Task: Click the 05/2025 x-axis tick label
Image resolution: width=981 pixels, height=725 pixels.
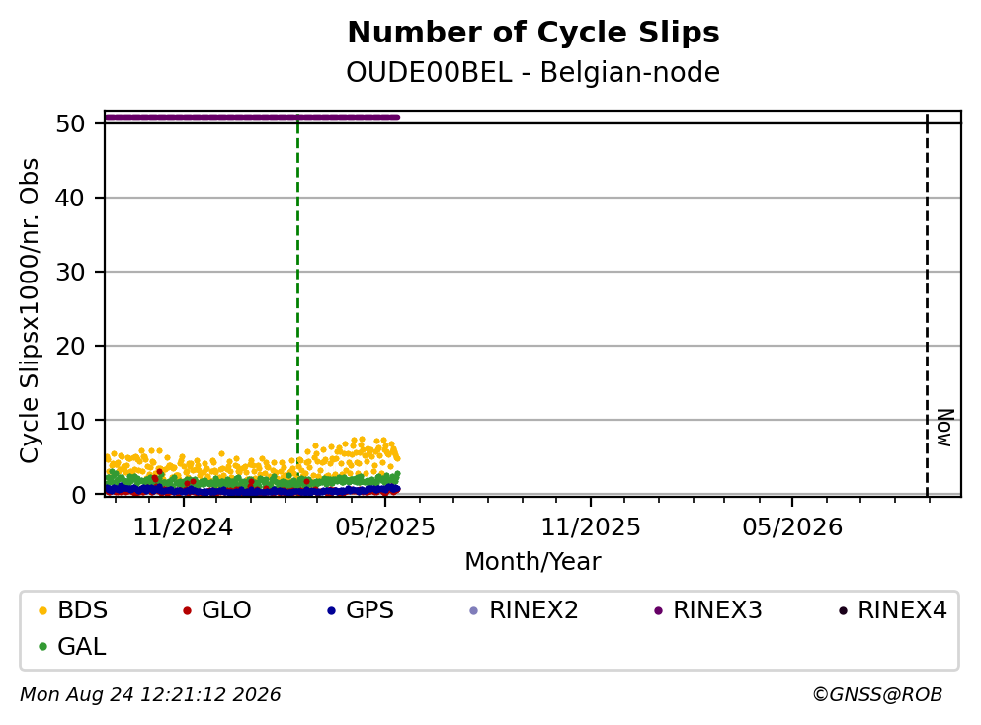Action: [384, 527]
